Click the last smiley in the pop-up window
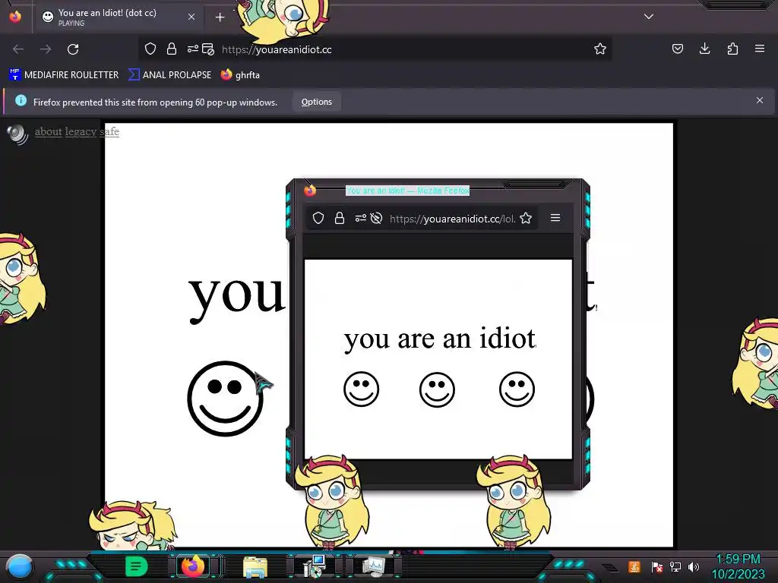778x583 pixels. [517, 389]
